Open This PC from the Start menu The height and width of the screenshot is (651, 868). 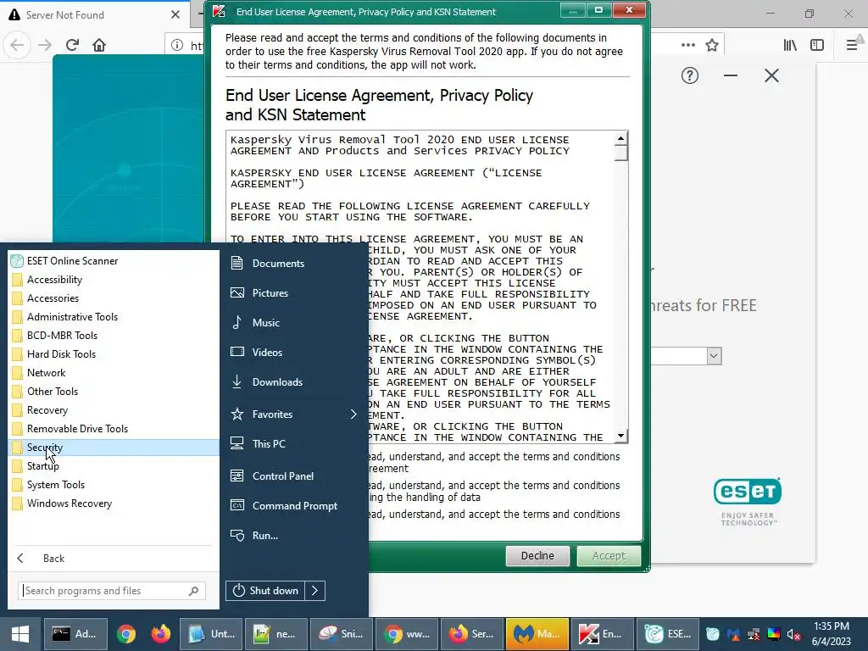pyautogui.click(x=269, y=444)
